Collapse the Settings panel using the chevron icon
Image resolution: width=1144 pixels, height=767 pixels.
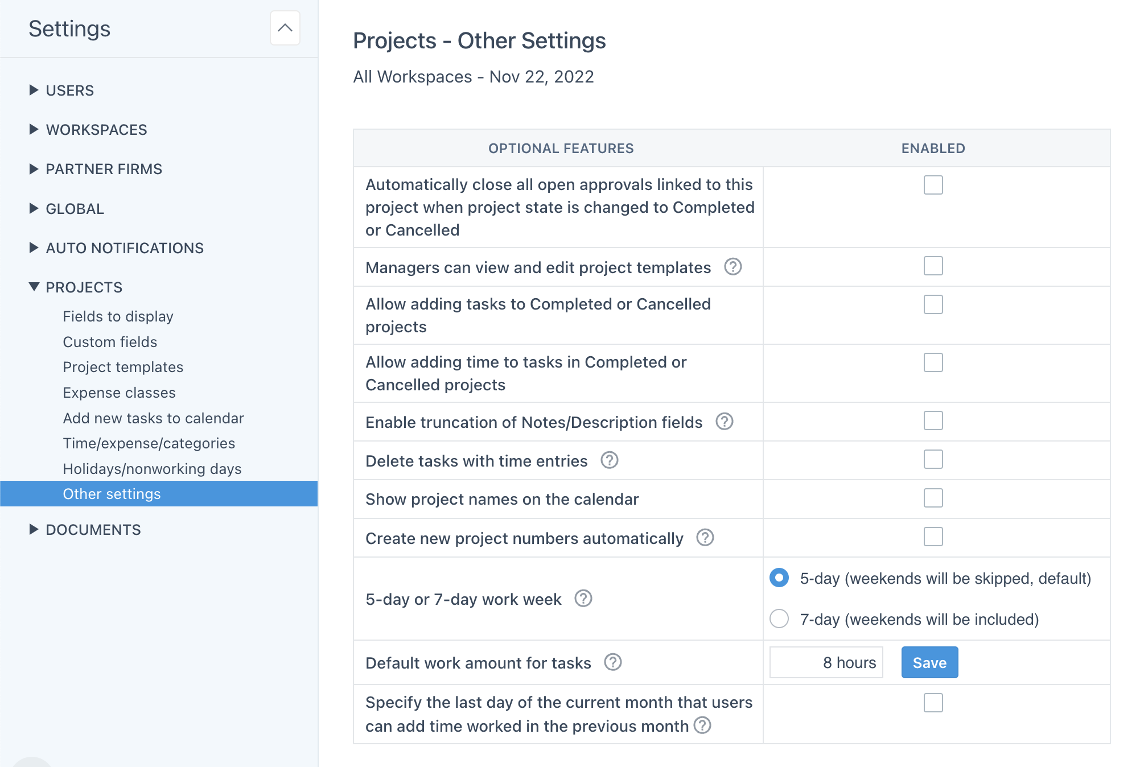tap(285, 28)
